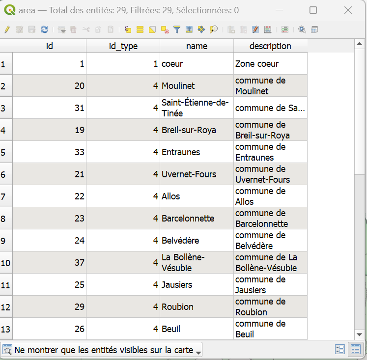Viewport: 367px width, 360px height.
Task: Open the organize columns dialog
Action: tap(285, 29)
